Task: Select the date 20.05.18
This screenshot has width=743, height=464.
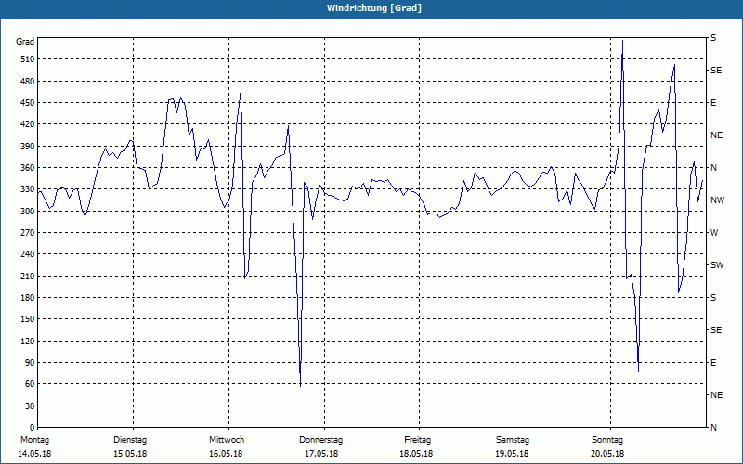Action: pos(607,454)
